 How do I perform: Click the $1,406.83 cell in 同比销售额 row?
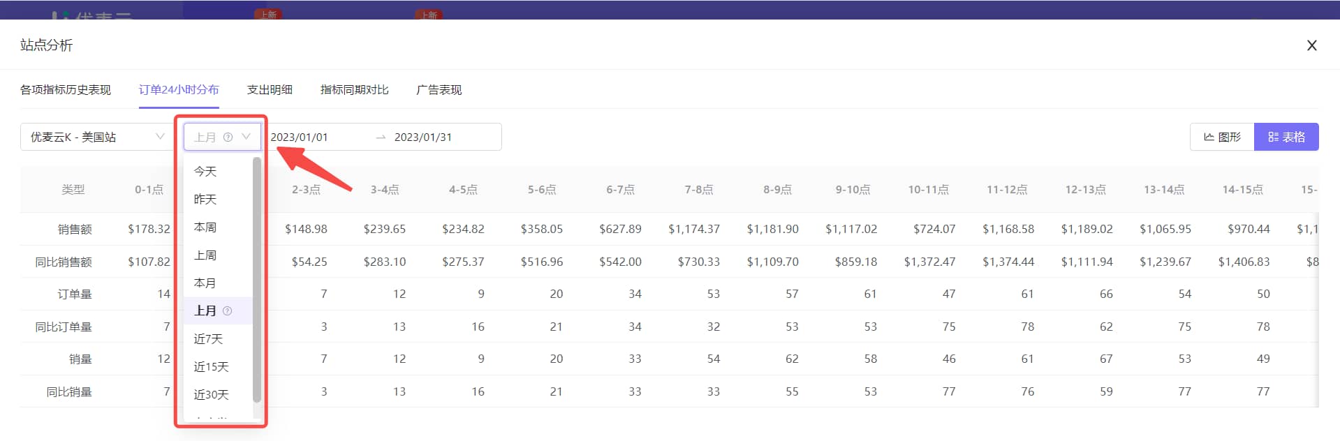pyautogui.click(x=1244, y=262)
